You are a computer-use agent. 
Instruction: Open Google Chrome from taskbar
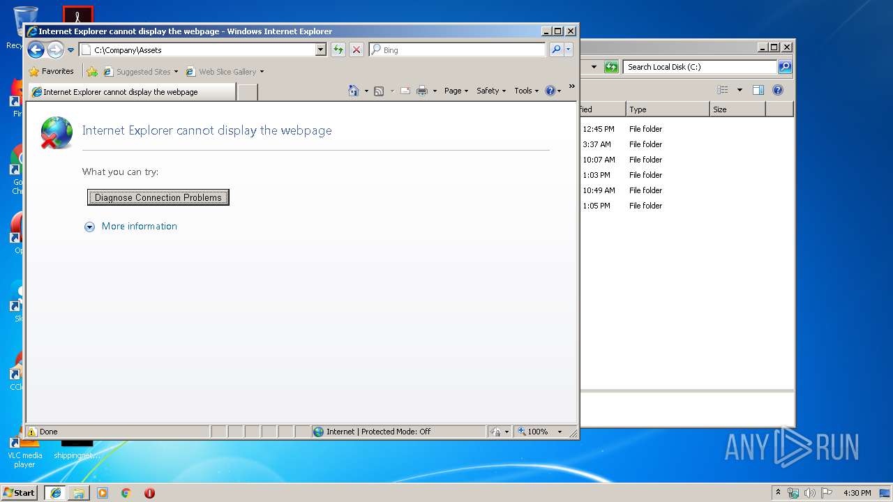pos(126,492)
